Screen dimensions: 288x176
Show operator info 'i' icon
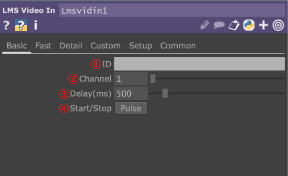click(36, 25)
